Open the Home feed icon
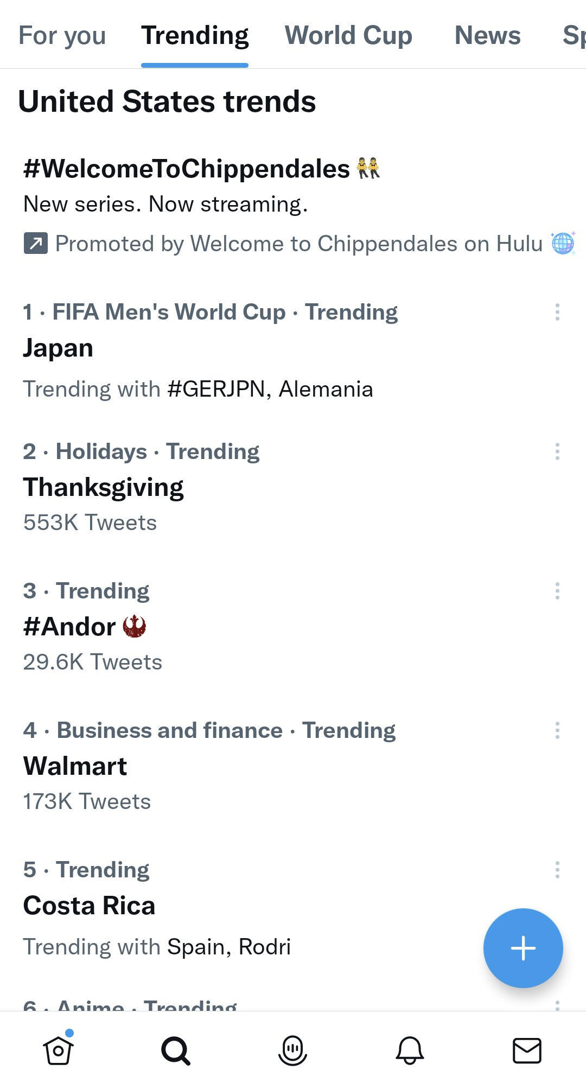Screen dimensions: 586x1083 [x=58, y=1050]
